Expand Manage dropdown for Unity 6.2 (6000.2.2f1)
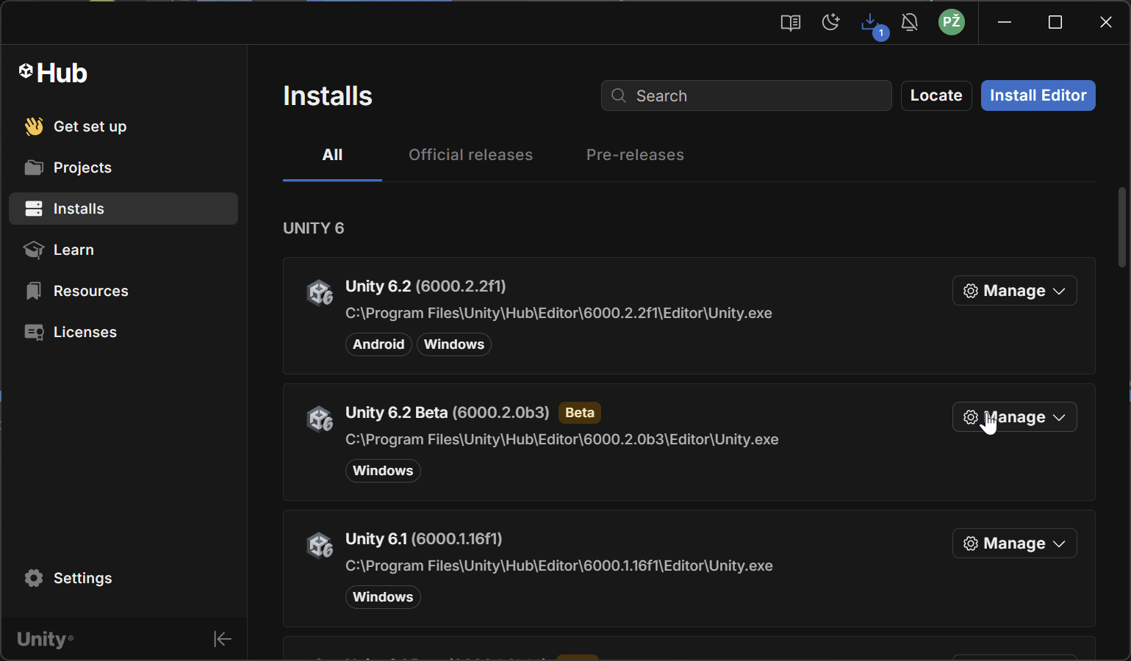1131x661 pixels. (x=1014, y=291)
